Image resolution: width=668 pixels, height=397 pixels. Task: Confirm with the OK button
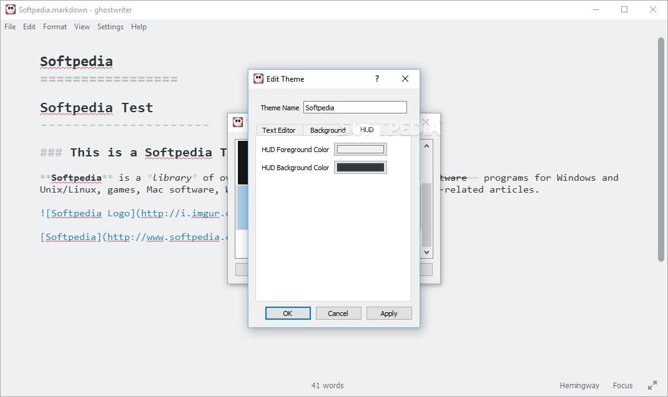click(288, 313)
